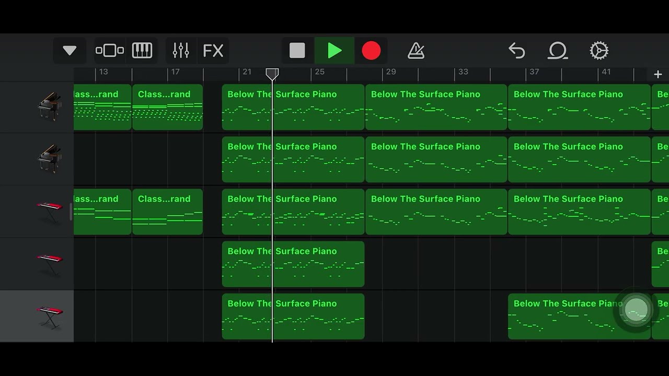Select track one partial region at bar 13
Image resolution: width=669 pixels, height=376 pixels.
pyautogui.click(x=102, y=107)
